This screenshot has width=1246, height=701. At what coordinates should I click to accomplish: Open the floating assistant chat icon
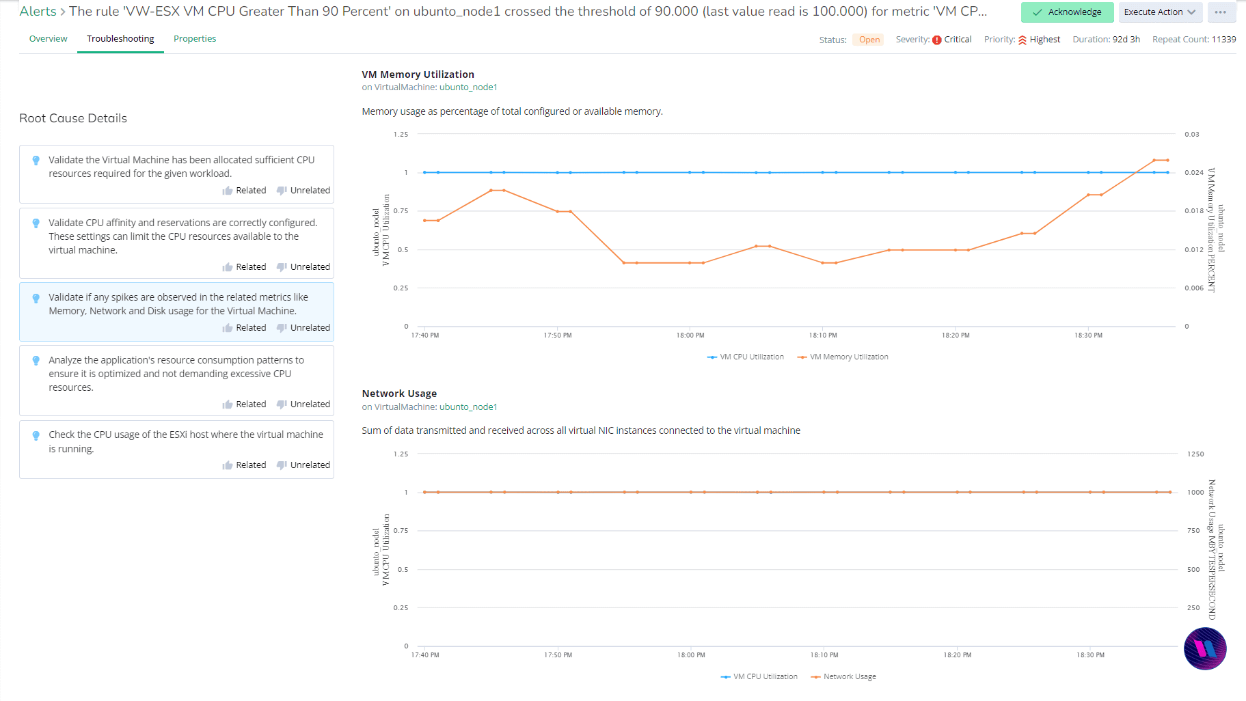pos(1205,648)
